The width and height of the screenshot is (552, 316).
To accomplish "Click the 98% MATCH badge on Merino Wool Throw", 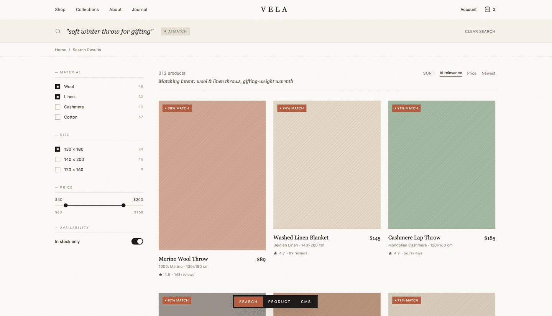I will (x=177, y=108).
